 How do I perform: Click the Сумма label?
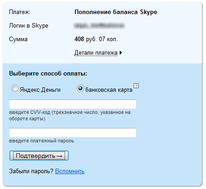click(x=19, y=39)
